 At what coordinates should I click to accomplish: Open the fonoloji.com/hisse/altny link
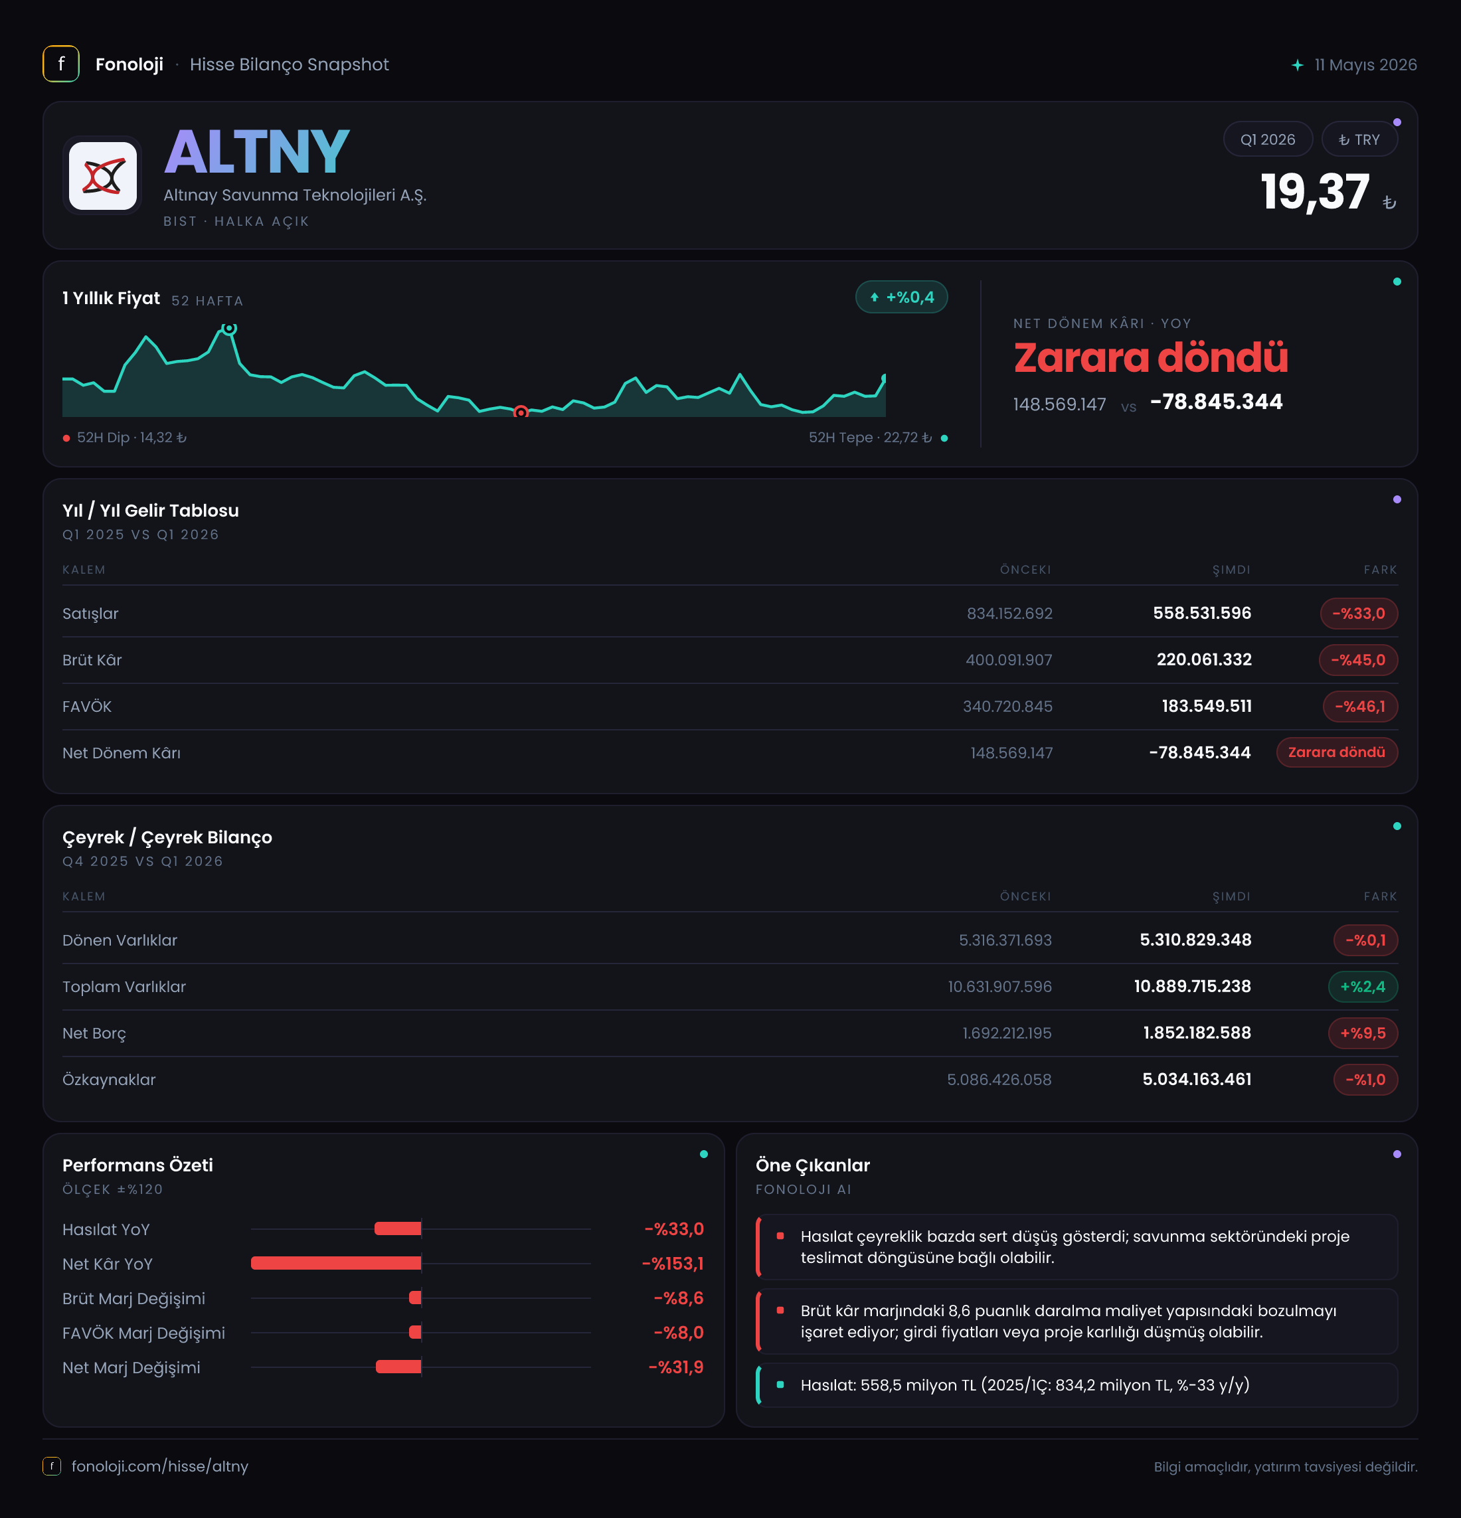[159, 1466]
